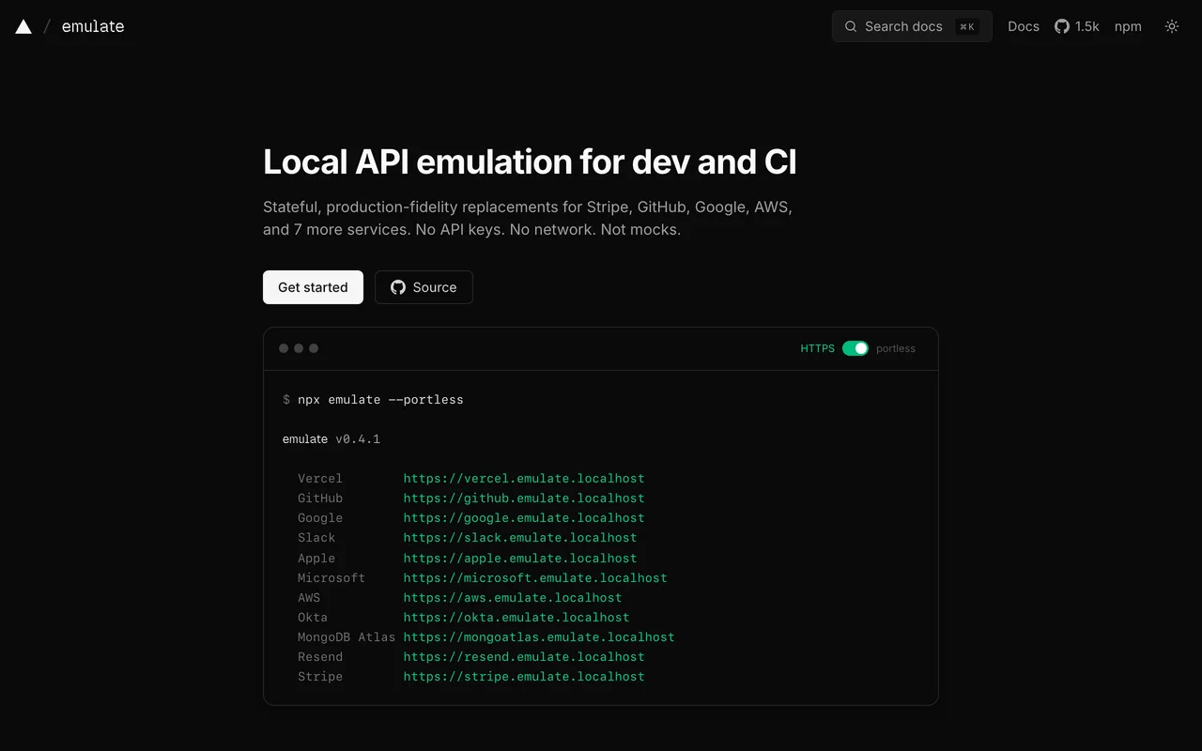Viewport: 1202px width, 751px height.
Task: Click the magnifier icon in search box
Action: pos(851,26)
